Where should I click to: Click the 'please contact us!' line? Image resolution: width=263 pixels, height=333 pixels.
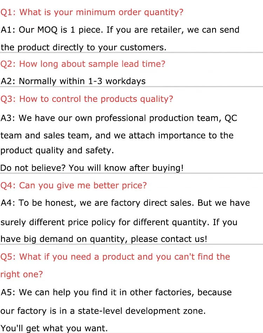(104, 239)
